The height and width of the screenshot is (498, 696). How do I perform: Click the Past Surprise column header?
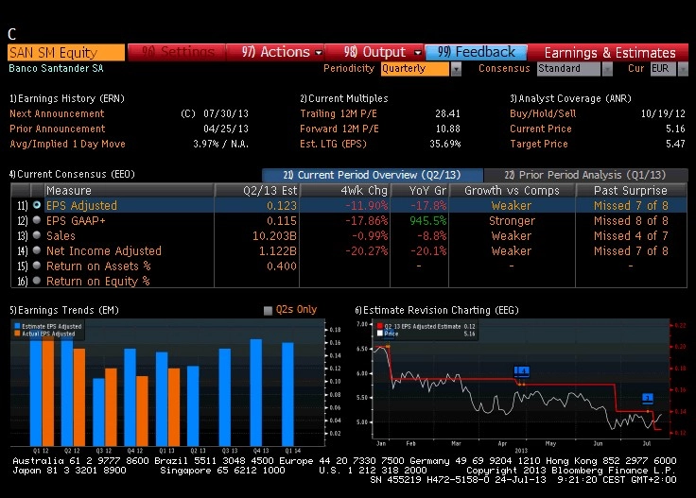[631, 191]
